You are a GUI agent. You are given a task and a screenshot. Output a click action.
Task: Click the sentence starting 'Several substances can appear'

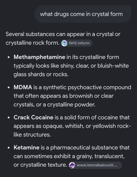[x=63, y=38]
